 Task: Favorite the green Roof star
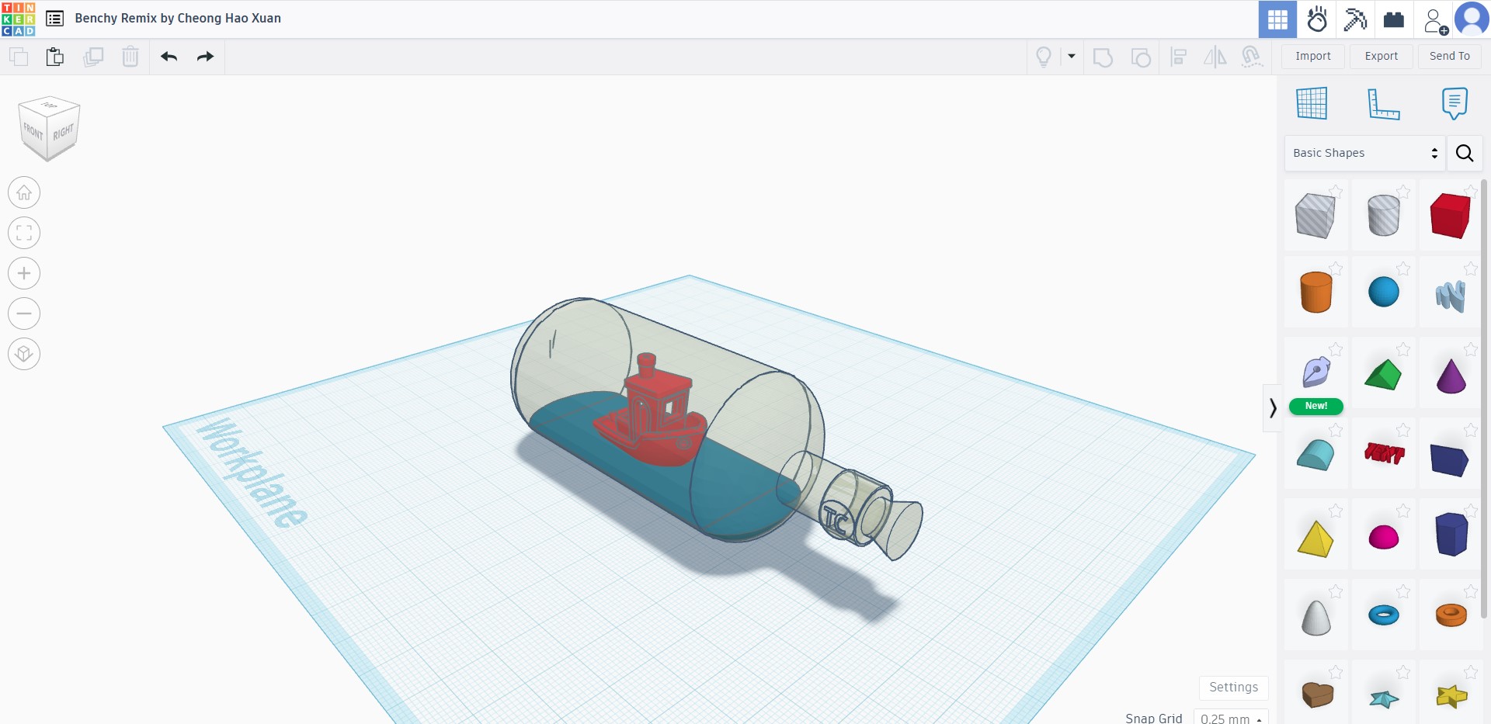1403,349
